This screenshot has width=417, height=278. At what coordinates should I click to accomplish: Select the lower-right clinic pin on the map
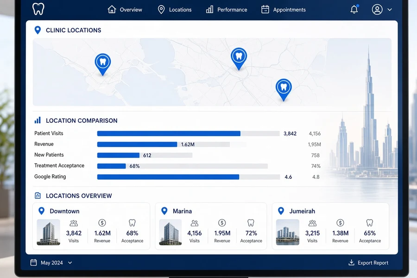284,89
